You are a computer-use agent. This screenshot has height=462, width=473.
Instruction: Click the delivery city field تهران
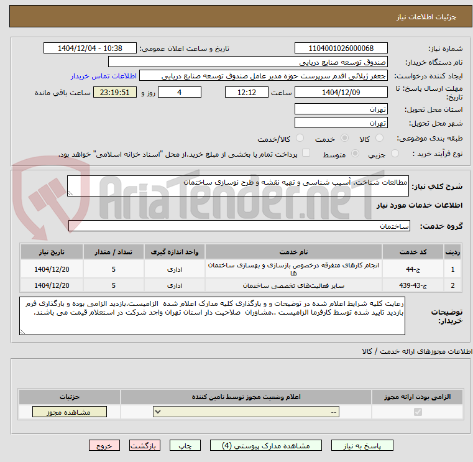[x=341, y=123]
